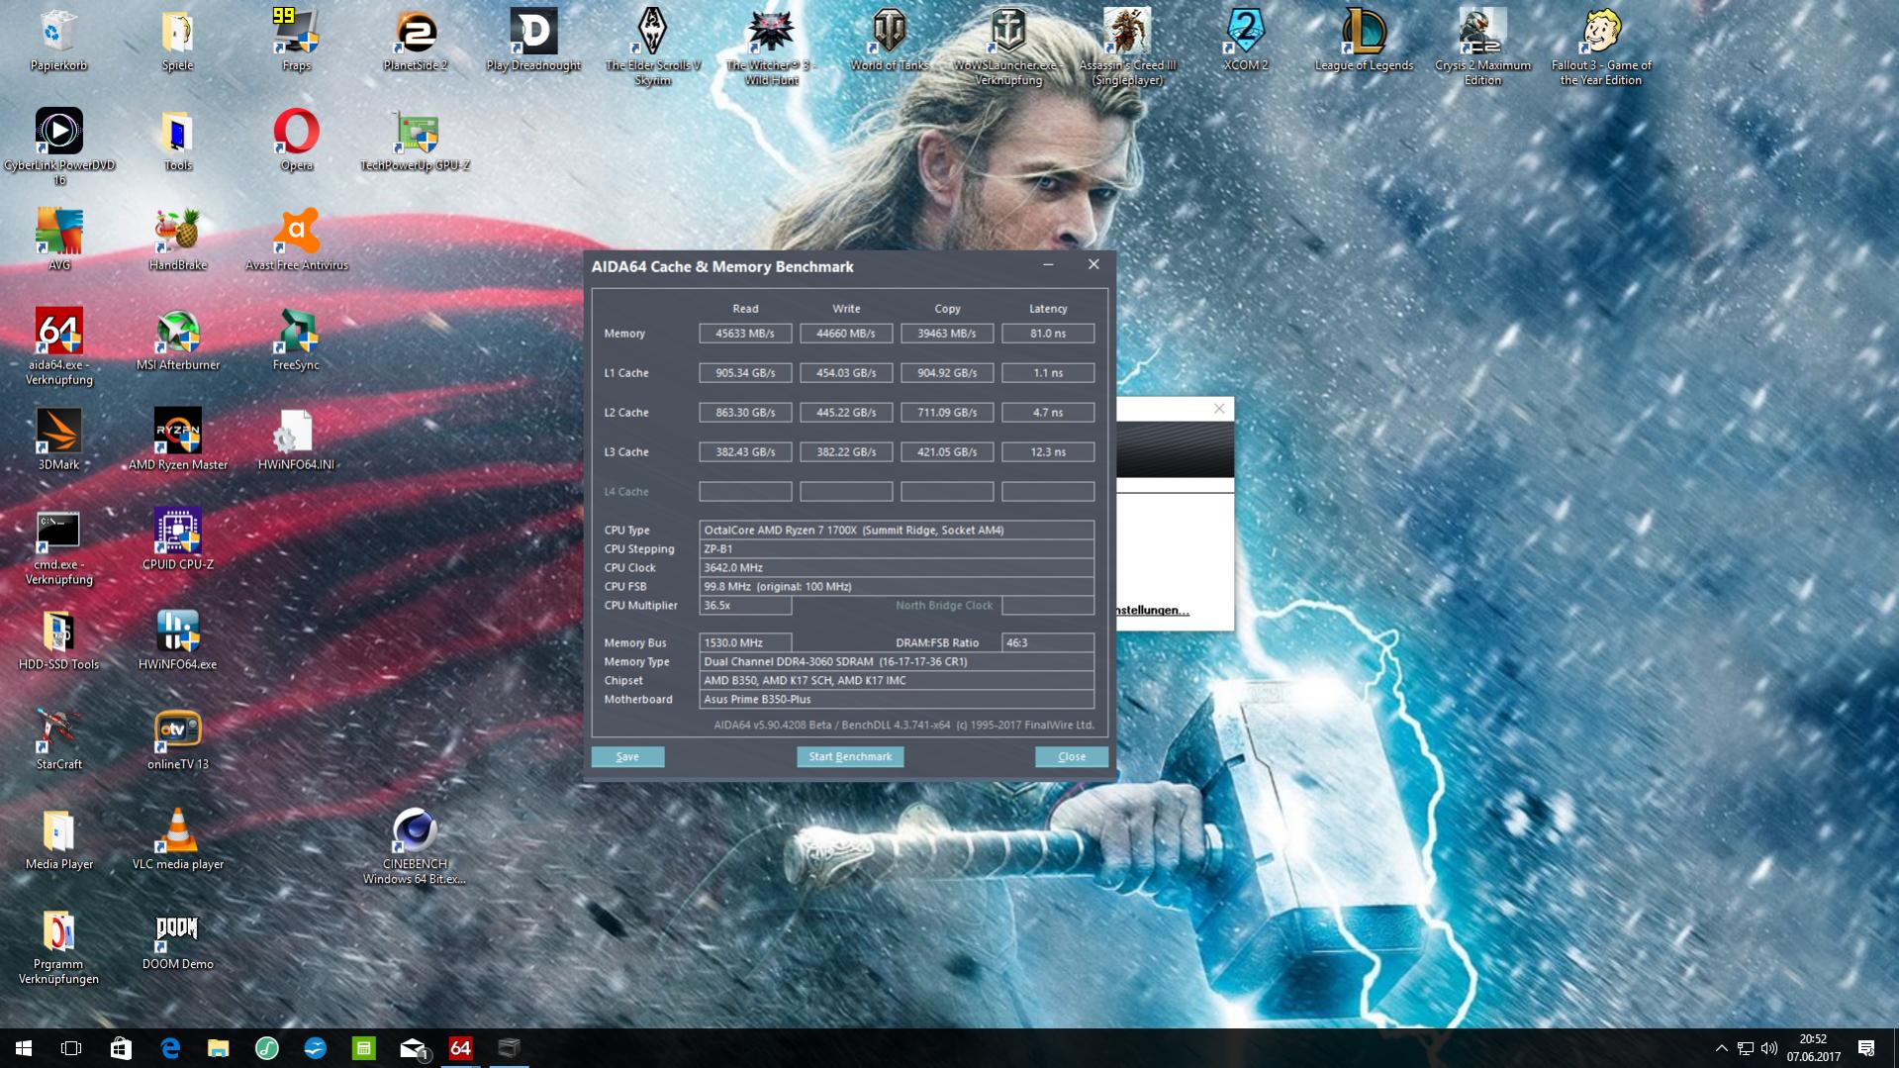The width and height of the screenshot is (1899, 1068).
Task: Launch Crysis 2 Maximum Edition icon
Action: tap(1482, 47)
